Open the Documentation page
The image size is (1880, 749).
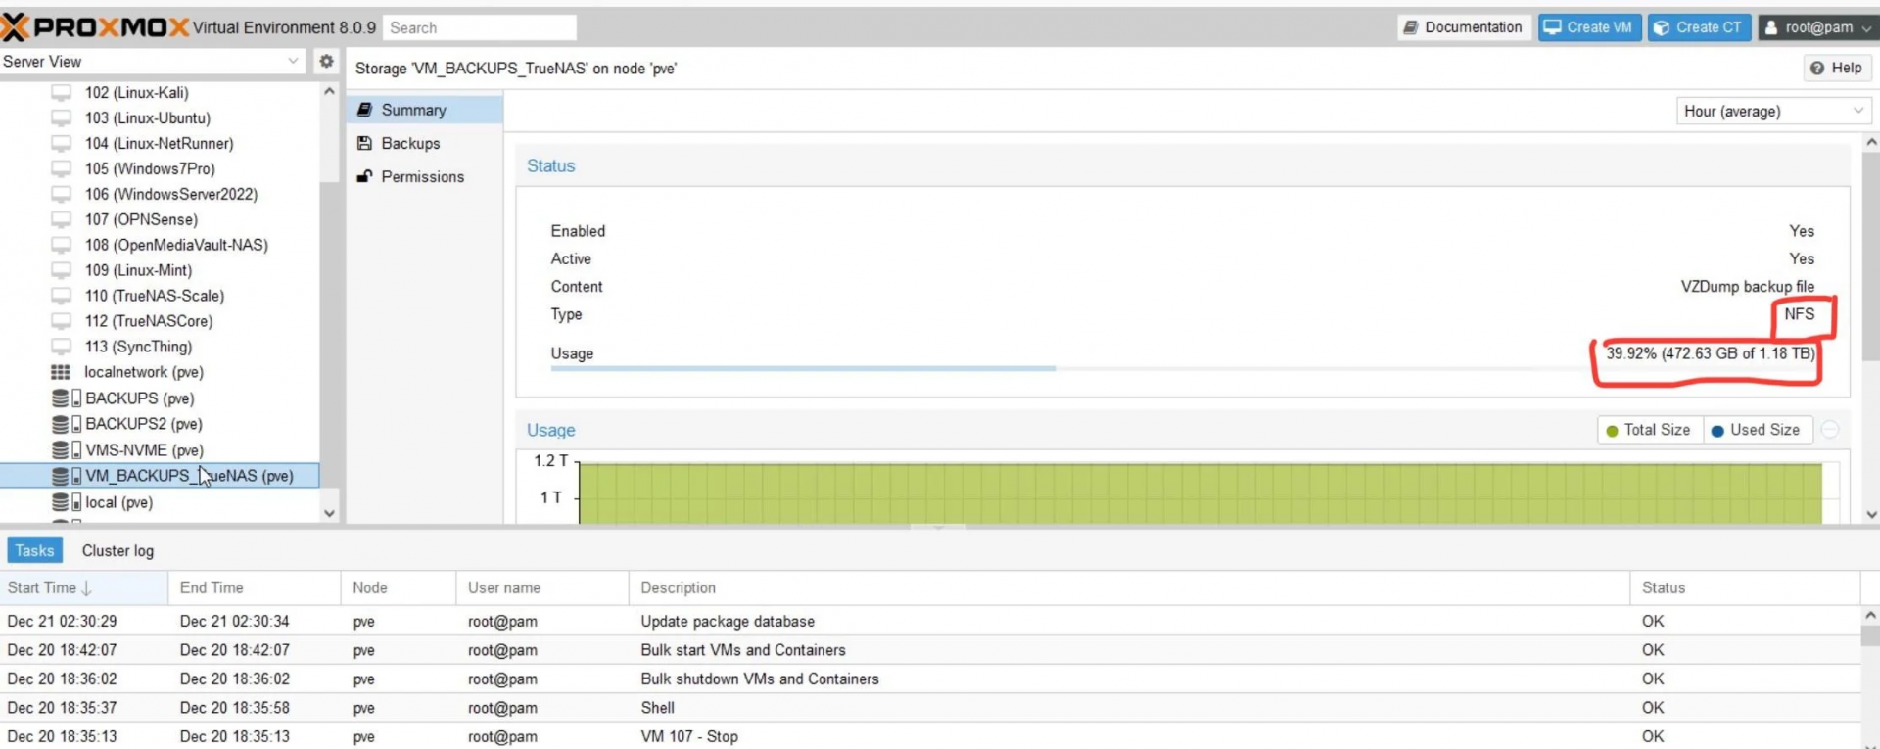pyautogui.click(x=1463, y=27)
